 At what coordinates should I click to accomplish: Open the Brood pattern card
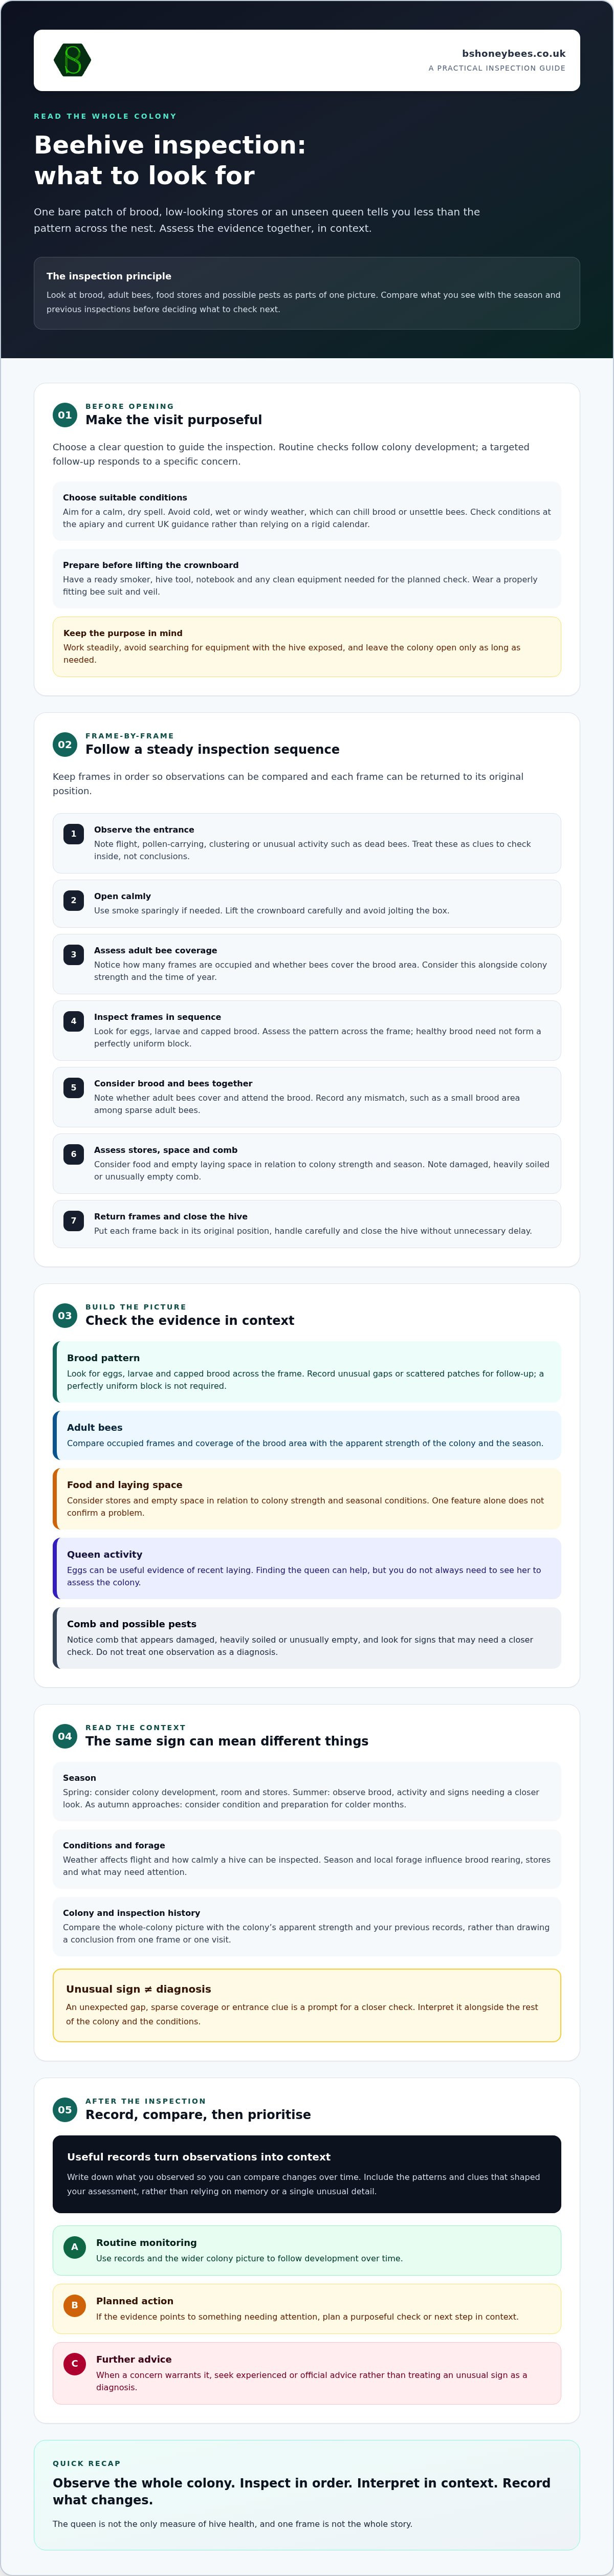tap(307, 1371)
